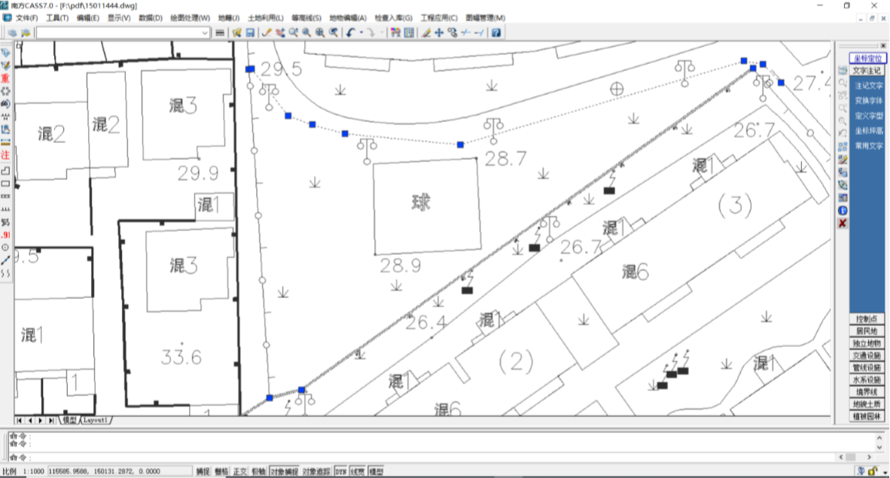Image resolution: width=890 pixels, height=478 pixels.
Task: Click the red X icon in right strip
Action: coord(843,224)
